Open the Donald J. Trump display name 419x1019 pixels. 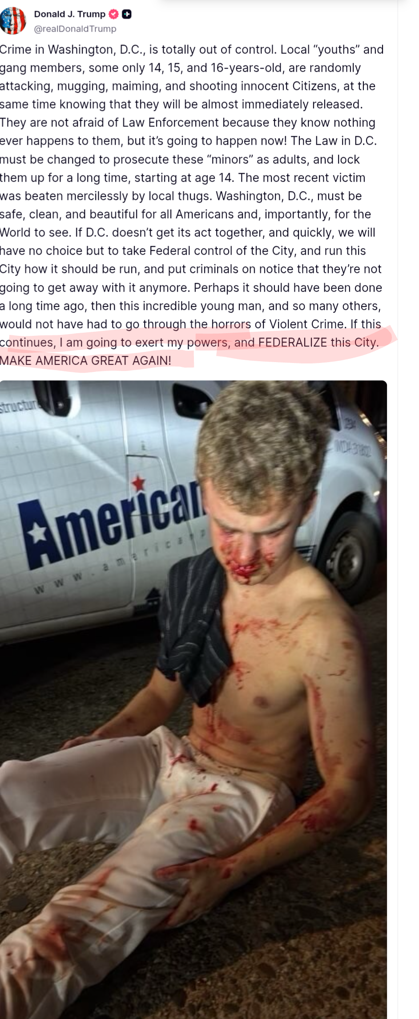point(70,14)
